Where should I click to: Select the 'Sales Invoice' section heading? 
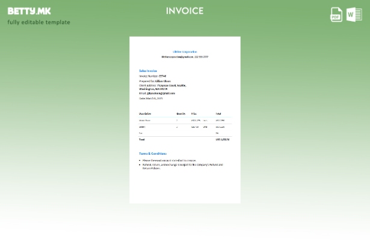148,71
